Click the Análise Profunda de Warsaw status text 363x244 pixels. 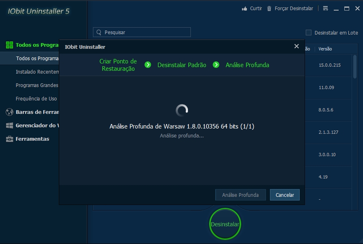[x=182, y=126]
